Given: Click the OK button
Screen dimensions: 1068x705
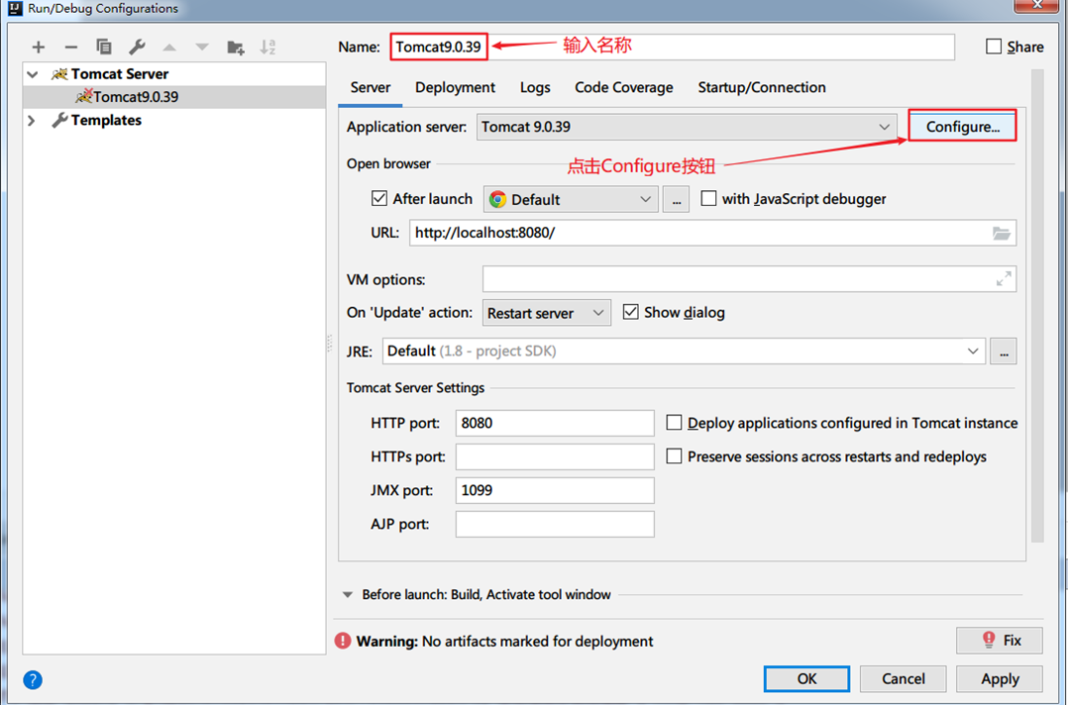Looking at the screenshot, I should [806, 678].
